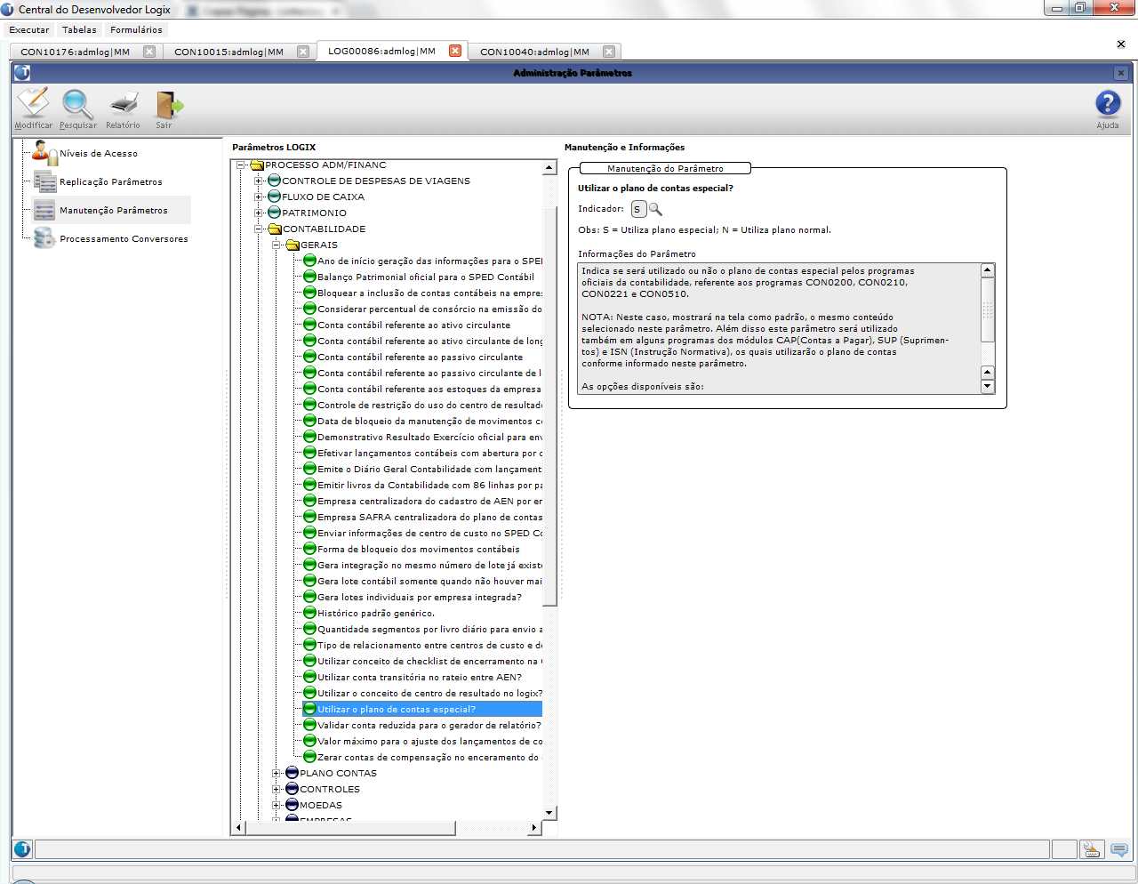Click the status bar keyboard-like icon
This screenshot has height=884, width=1138.
(x=1092, y=849)
